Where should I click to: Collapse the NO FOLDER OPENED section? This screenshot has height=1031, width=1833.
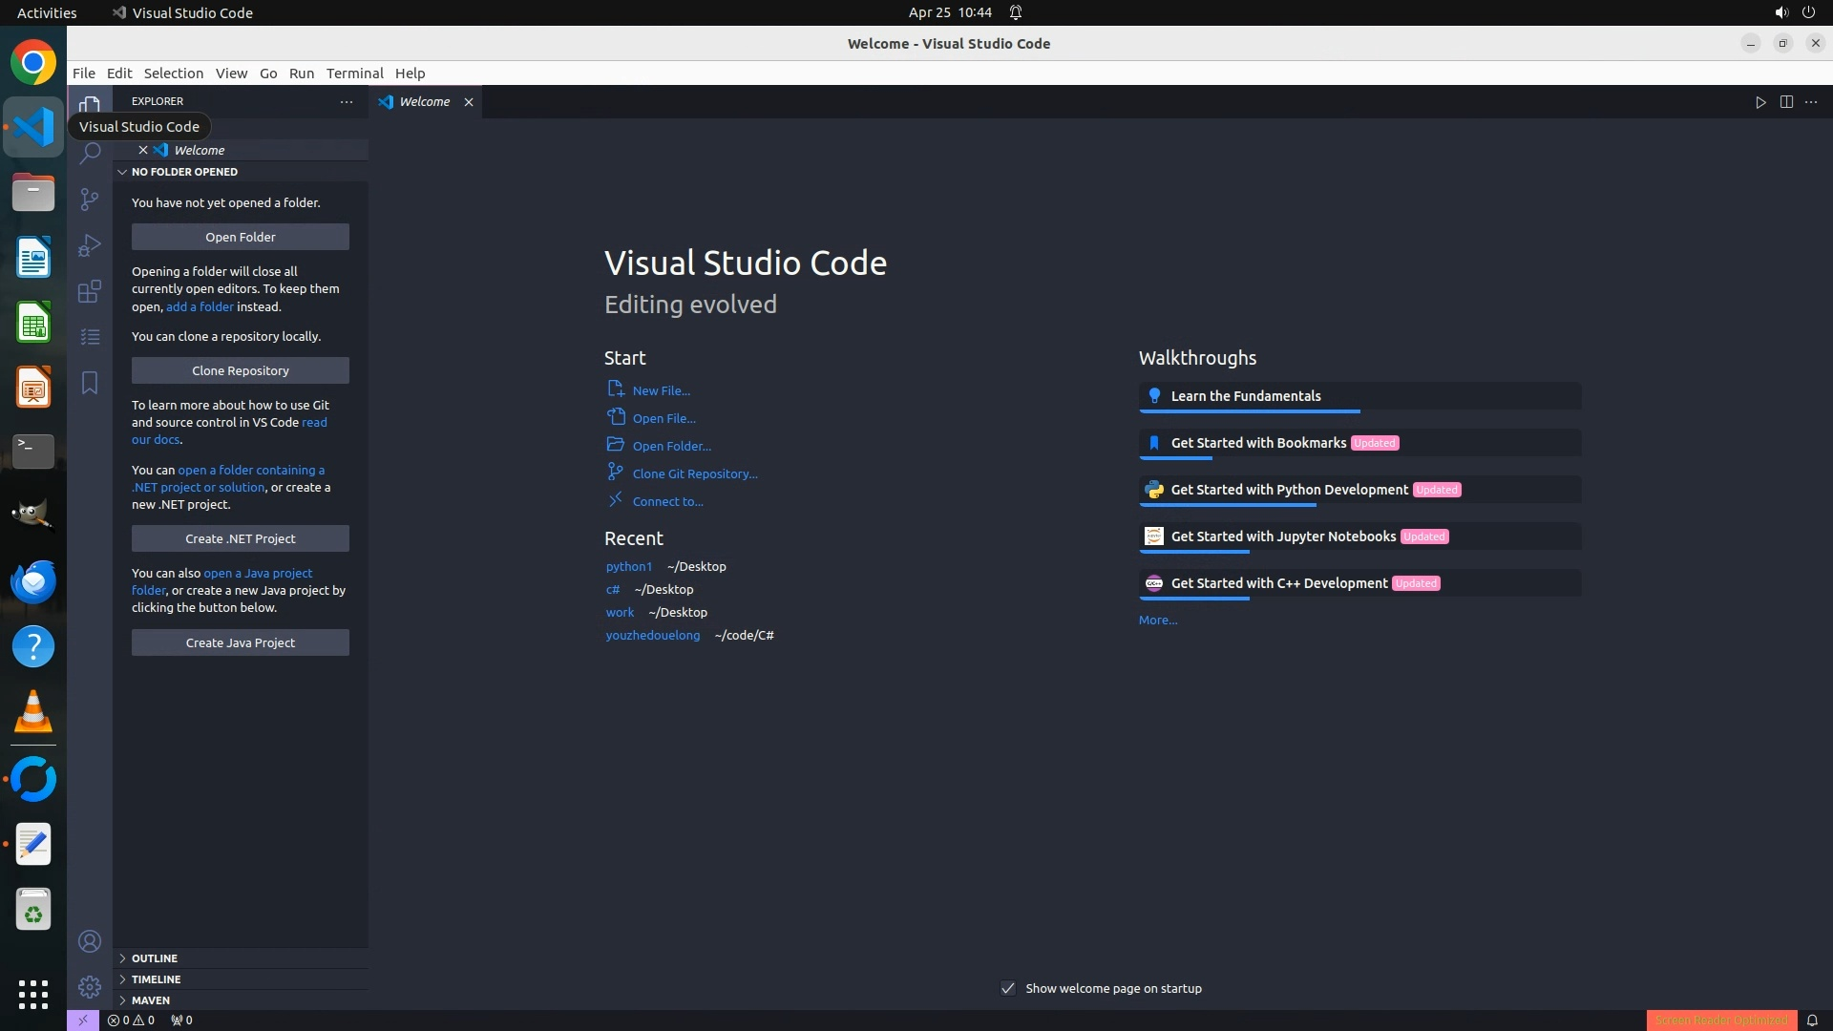[x=184, y=172]
